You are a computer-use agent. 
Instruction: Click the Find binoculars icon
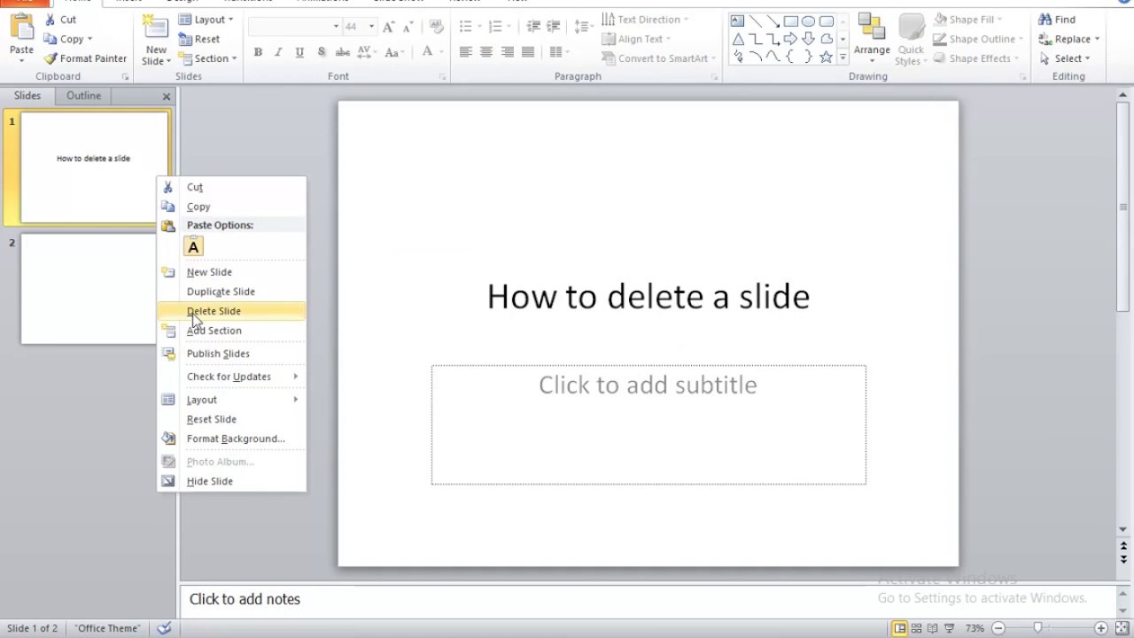pos(1045,19)
